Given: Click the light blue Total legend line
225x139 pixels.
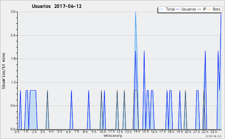Looking at the screenshot, I should 162,9.
